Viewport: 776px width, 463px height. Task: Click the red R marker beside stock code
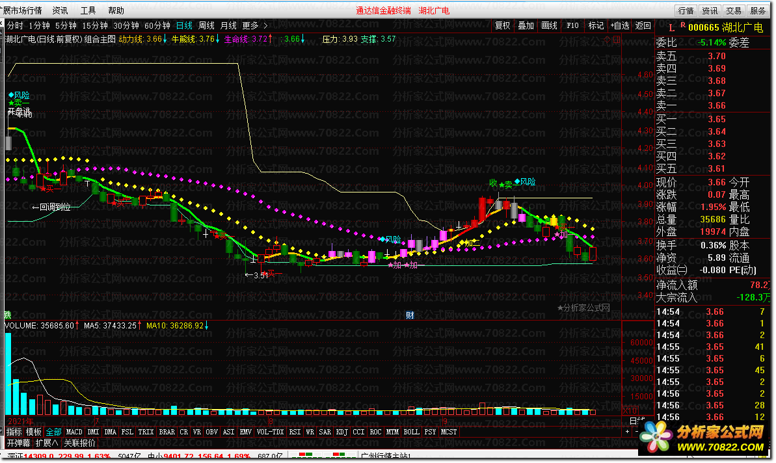(683, 25)
